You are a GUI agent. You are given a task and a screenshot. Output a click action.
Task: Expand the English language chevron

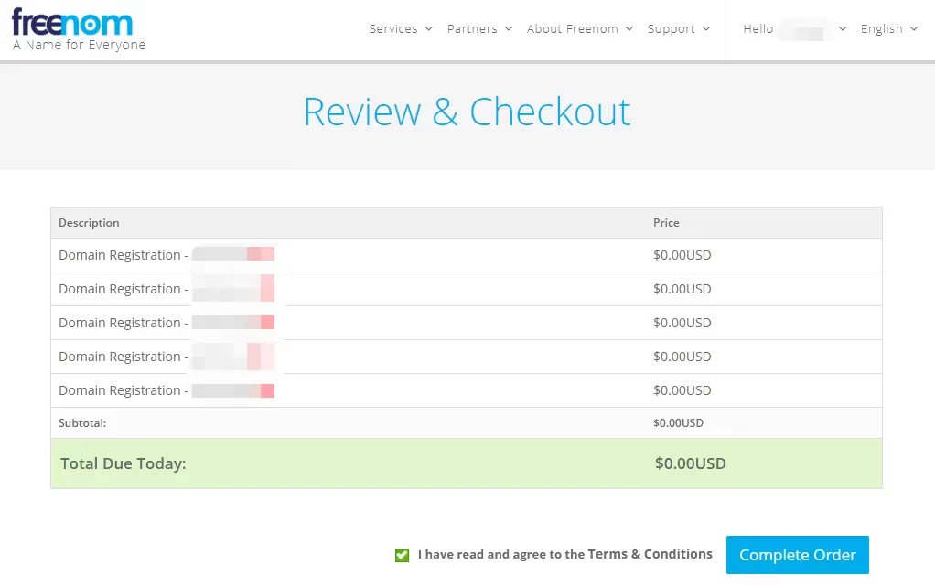[x=913, y=29]
